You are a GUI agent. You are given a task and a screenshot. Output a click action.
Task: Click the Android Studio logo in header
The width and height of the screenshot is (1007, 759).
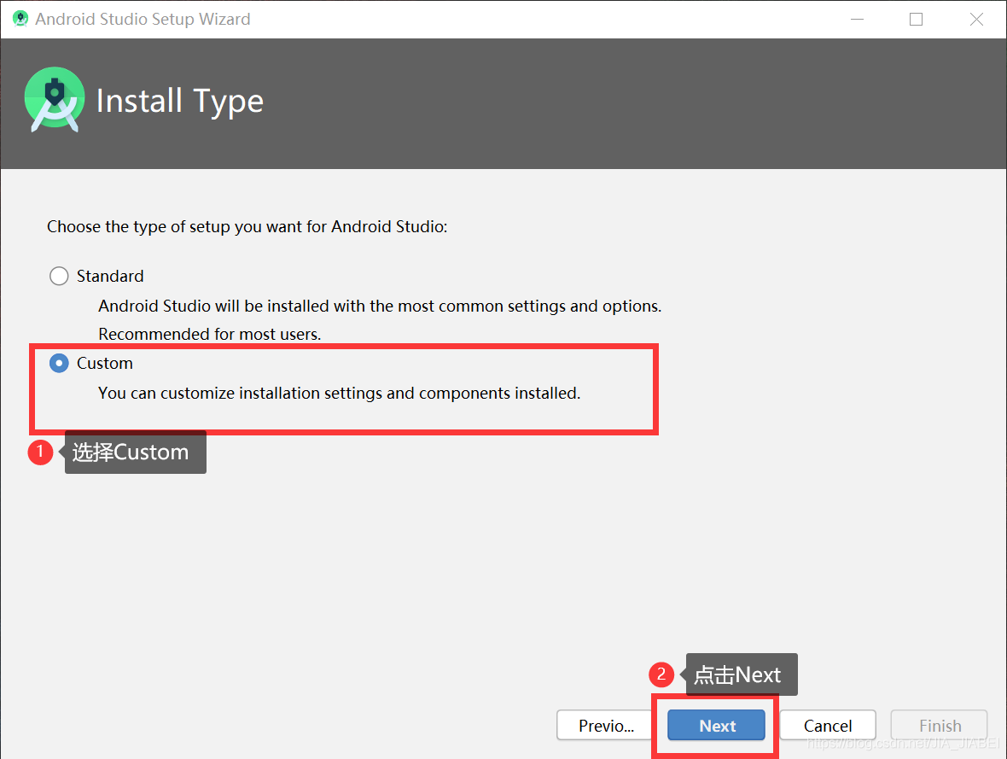(x=55, y=100)
